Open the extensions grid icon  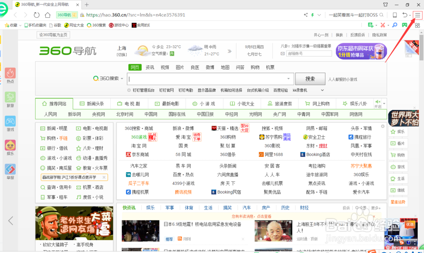(417, 25)
